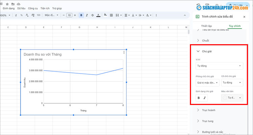Expand the Trục hoành section
This screenshot has height=135, width=253.
[208, 110]
